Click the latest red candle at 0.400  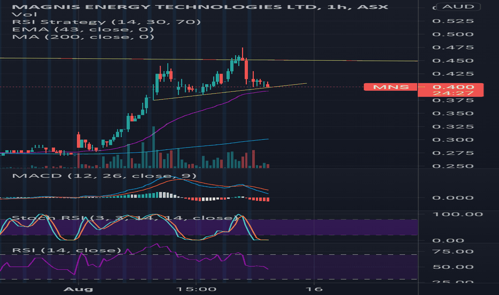(x=268, y=85)
